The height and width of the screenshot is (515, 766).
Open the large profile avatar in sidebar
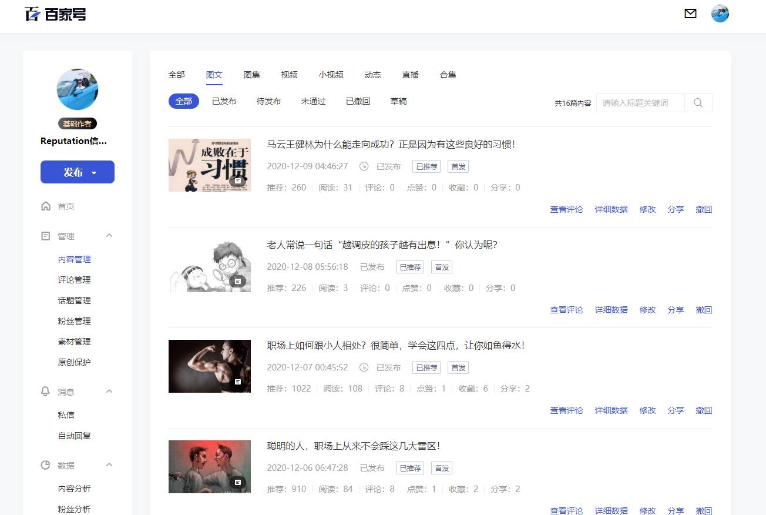(78, 89)
